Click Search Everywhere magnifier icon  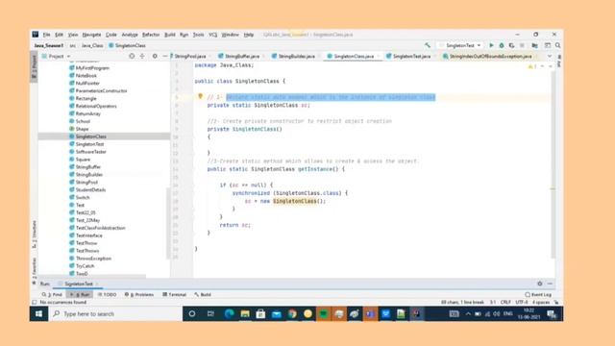click(x=557, y=45)
